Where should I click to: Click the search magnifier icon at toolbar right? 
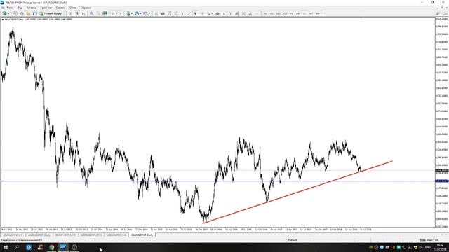(x=438, y=13)
